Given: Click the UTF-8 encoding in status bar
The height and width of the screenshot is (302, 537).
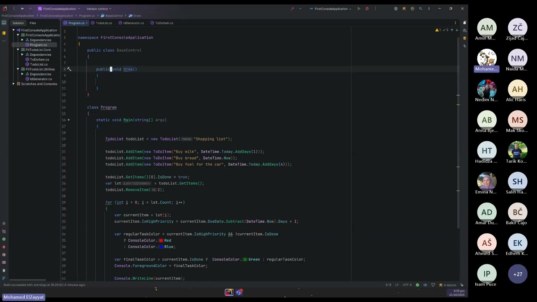Looking at the screenshot, I should tap(407, 285).
